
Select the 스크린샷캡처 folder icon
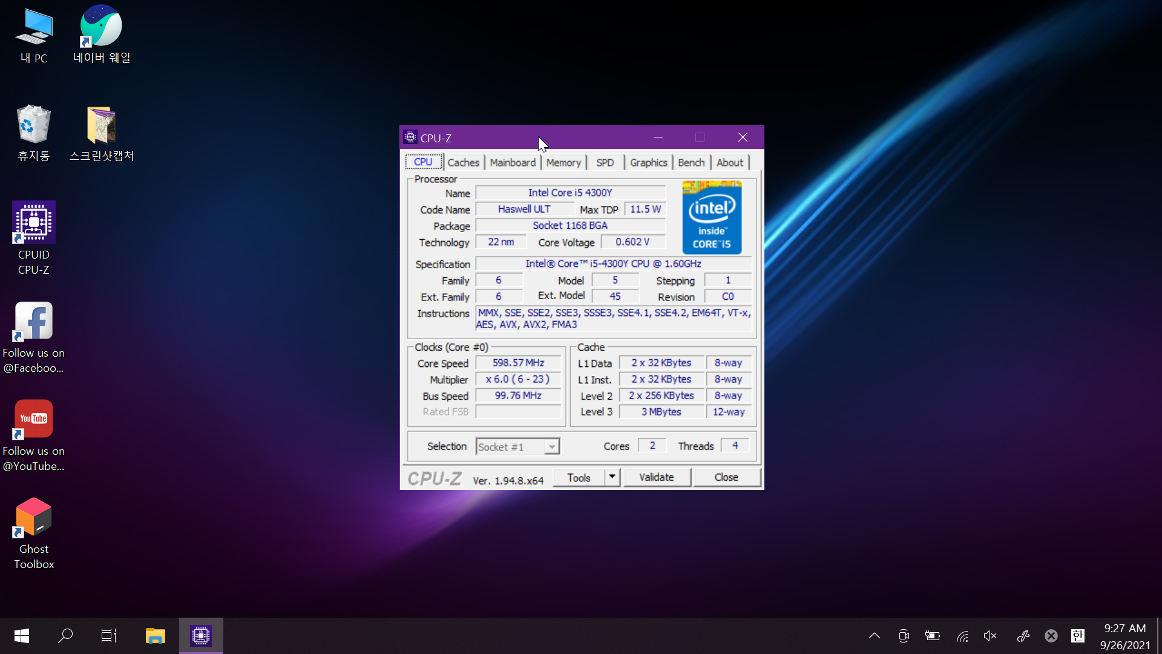point(102,133)
